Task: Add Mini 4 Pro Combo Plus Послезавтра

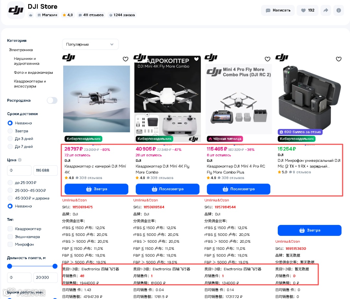Action: (x=239, y=189)
